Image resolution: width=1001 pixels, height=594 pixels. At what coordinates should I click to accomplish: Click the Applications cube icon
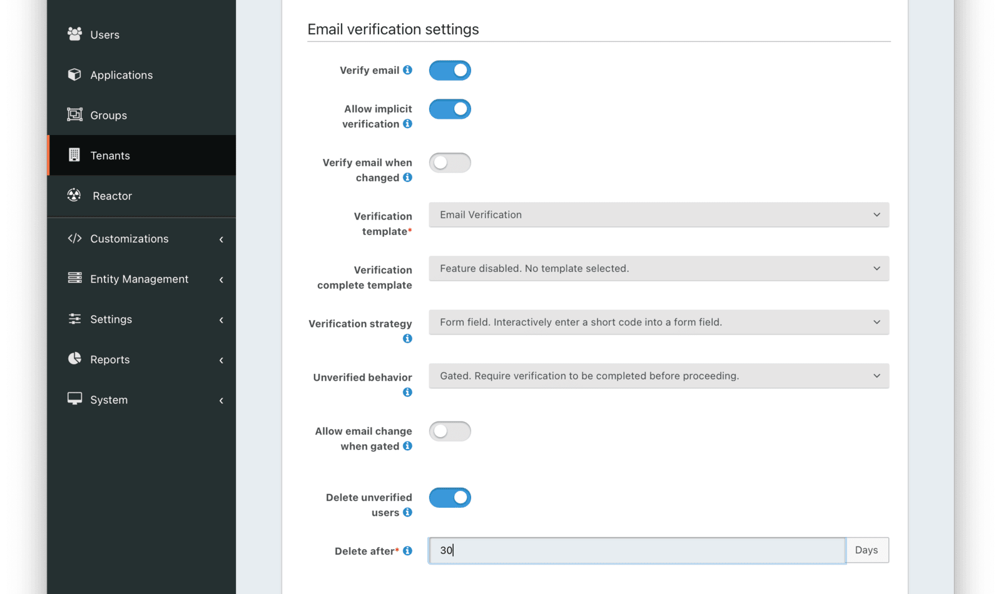click(x=74, y=74)
